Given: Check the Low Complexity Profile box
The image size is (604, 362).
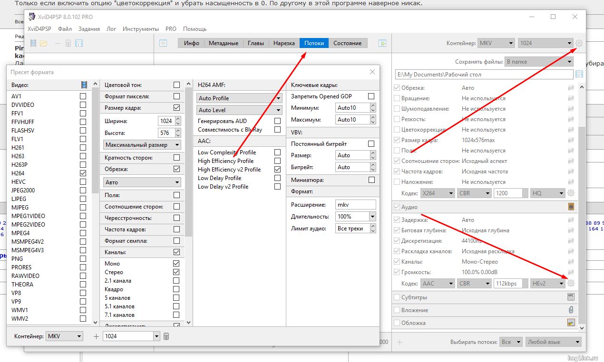Looking at the screenshot, I should (278, 152).
